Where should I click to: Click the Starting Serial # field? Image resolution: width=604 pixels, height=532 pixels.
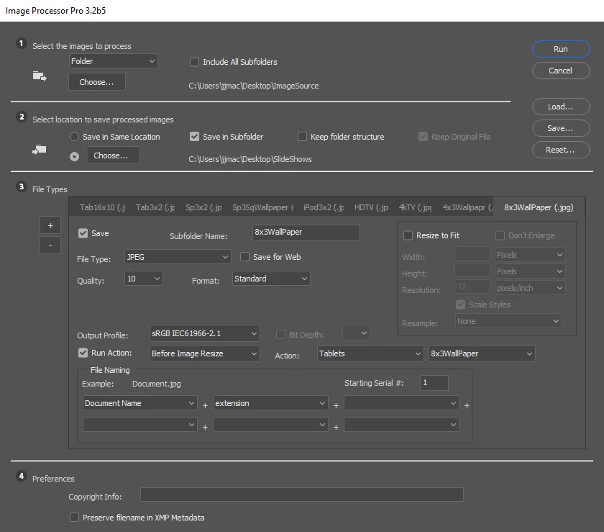[434, 383]
